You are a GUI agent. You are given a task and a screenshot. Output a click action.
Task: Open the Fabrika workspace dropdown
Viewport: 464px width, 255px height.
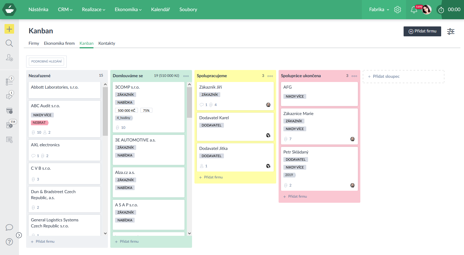tap(379, 10)
